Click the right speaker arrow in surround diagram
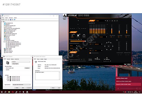 [x=113, y=46]
